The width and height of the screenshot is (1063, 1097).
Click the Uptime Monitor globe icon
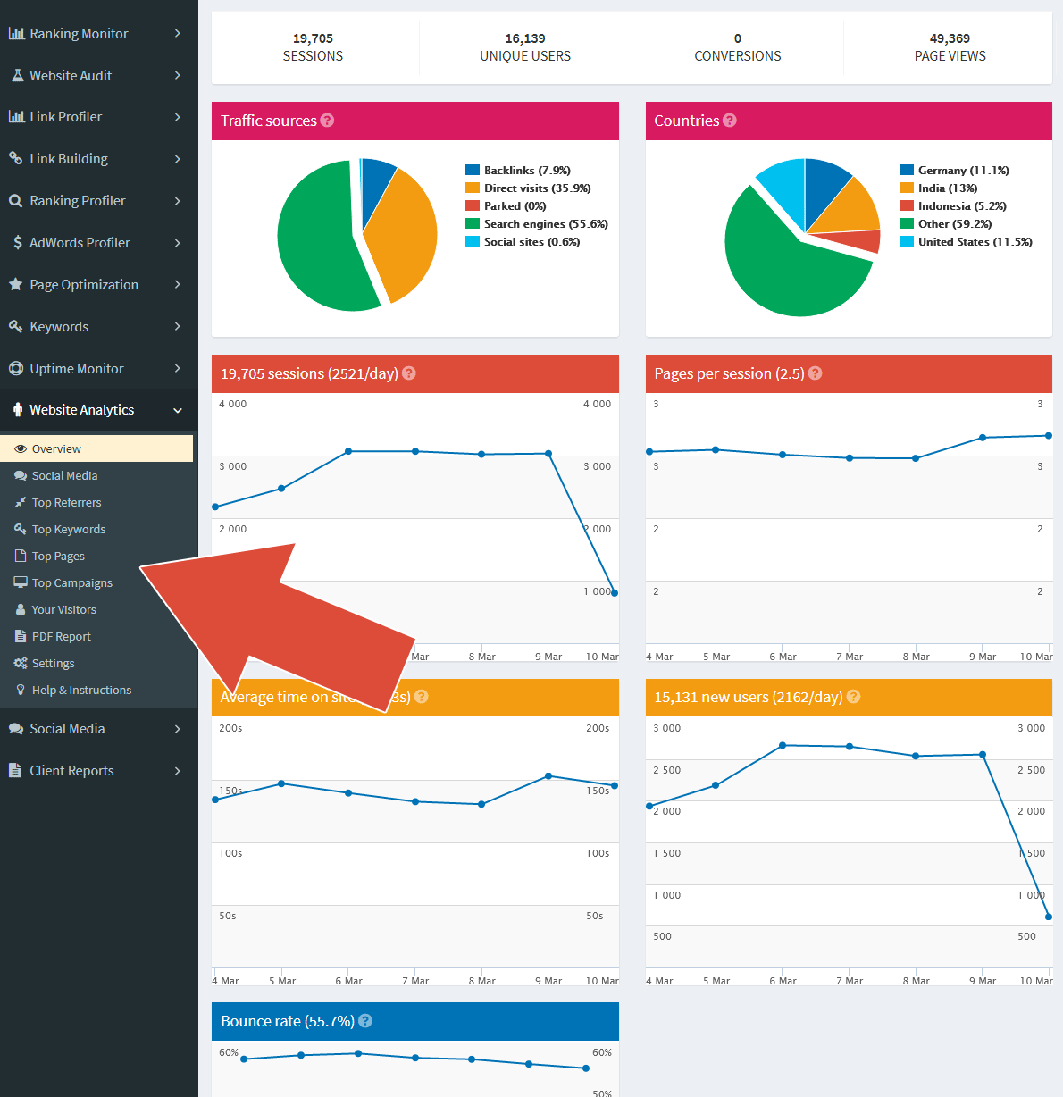coord(16,368)
